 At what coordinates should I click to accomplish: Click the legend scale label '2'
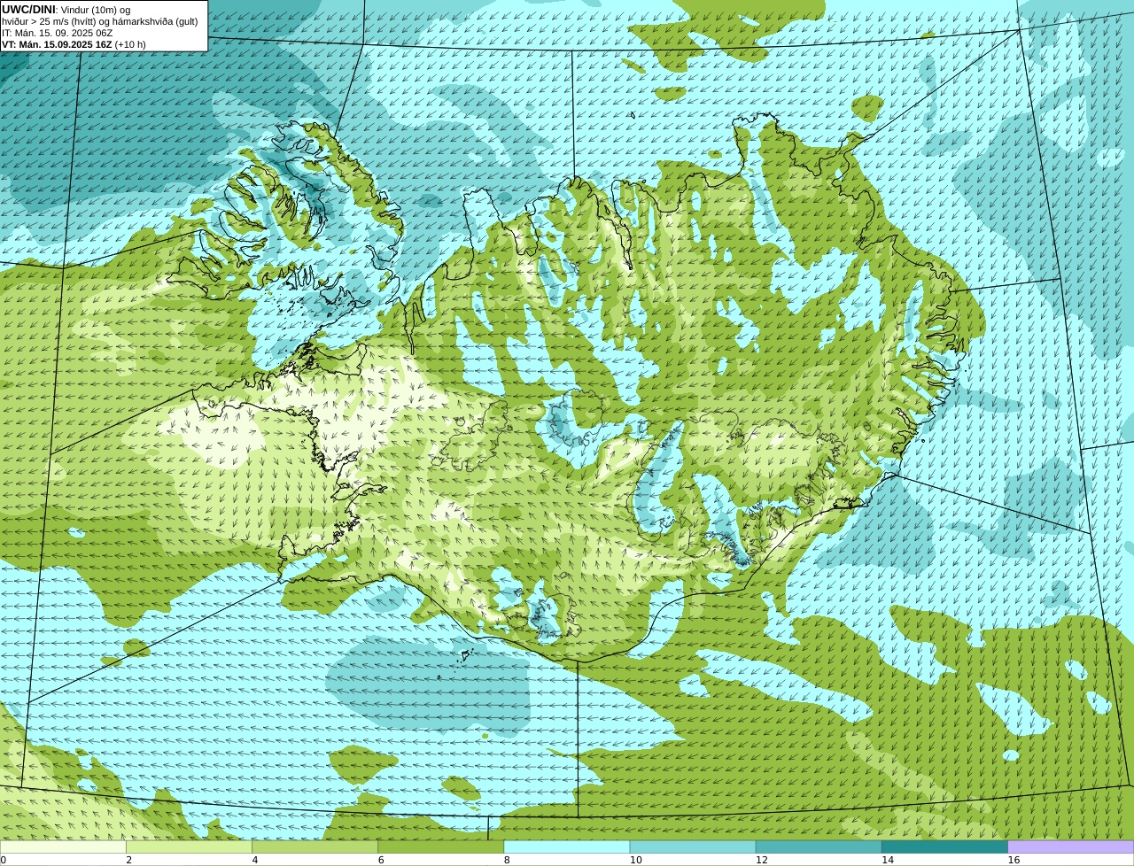tap(128, 860)
